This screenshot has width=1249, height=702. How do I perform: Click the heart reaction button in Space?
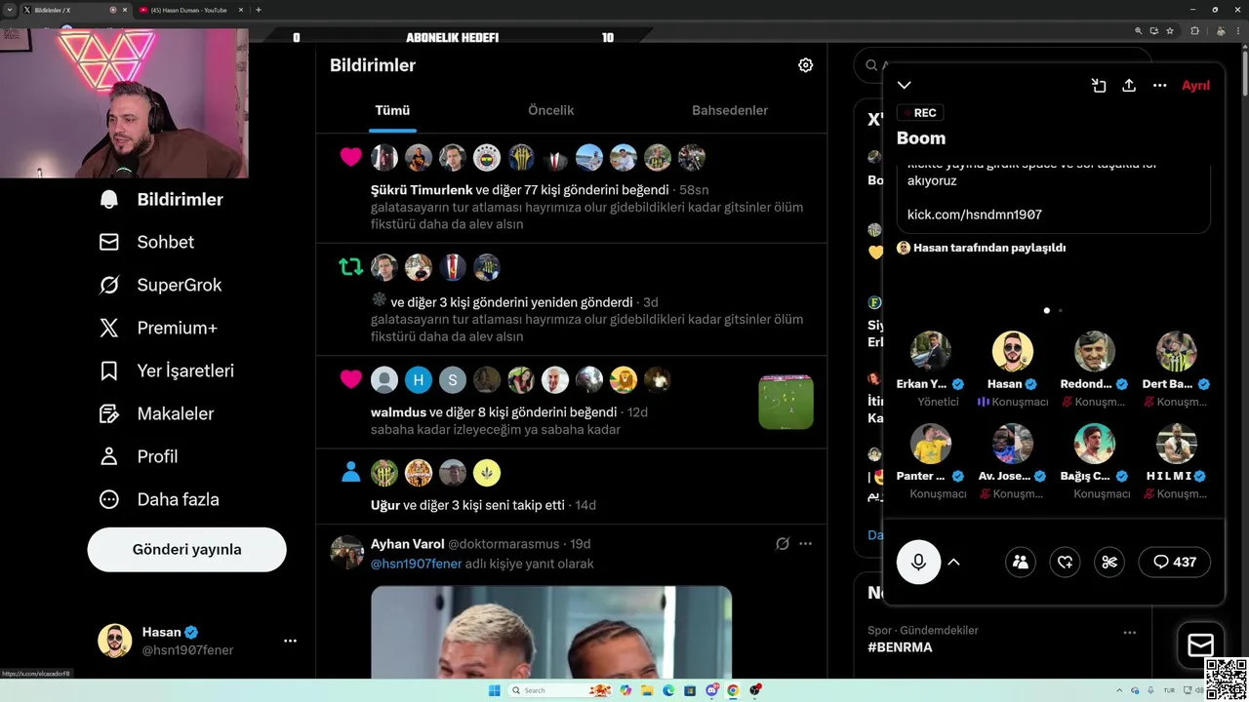click(1065, 562)
